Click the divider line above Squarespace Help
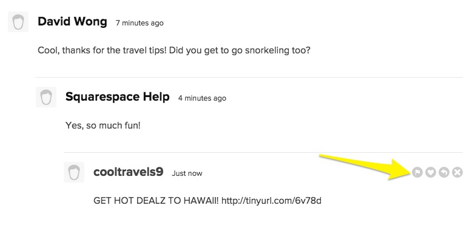The height and width of the screenshot is (225, 475). [249, 77]
